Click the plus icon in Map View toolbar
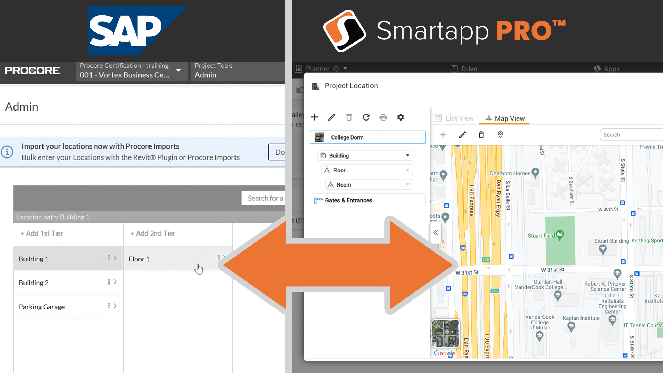Viewport: 663px width, 373px height. click(x=443, y=135)
